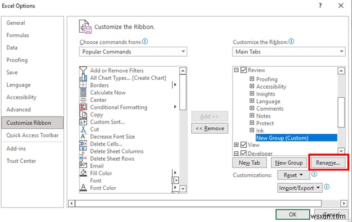This screenshot has width=352, height=222.
Task: Expand the Accessibility group under Review
Action: [252, 87]
